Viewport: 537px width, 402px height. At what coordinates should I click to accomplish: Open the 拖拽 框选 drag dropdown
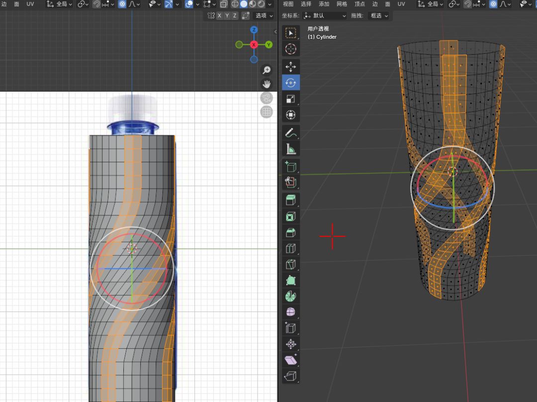tap(379, 16)
